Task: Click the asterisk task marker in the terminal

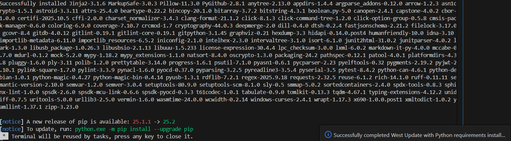Action: 3,137
